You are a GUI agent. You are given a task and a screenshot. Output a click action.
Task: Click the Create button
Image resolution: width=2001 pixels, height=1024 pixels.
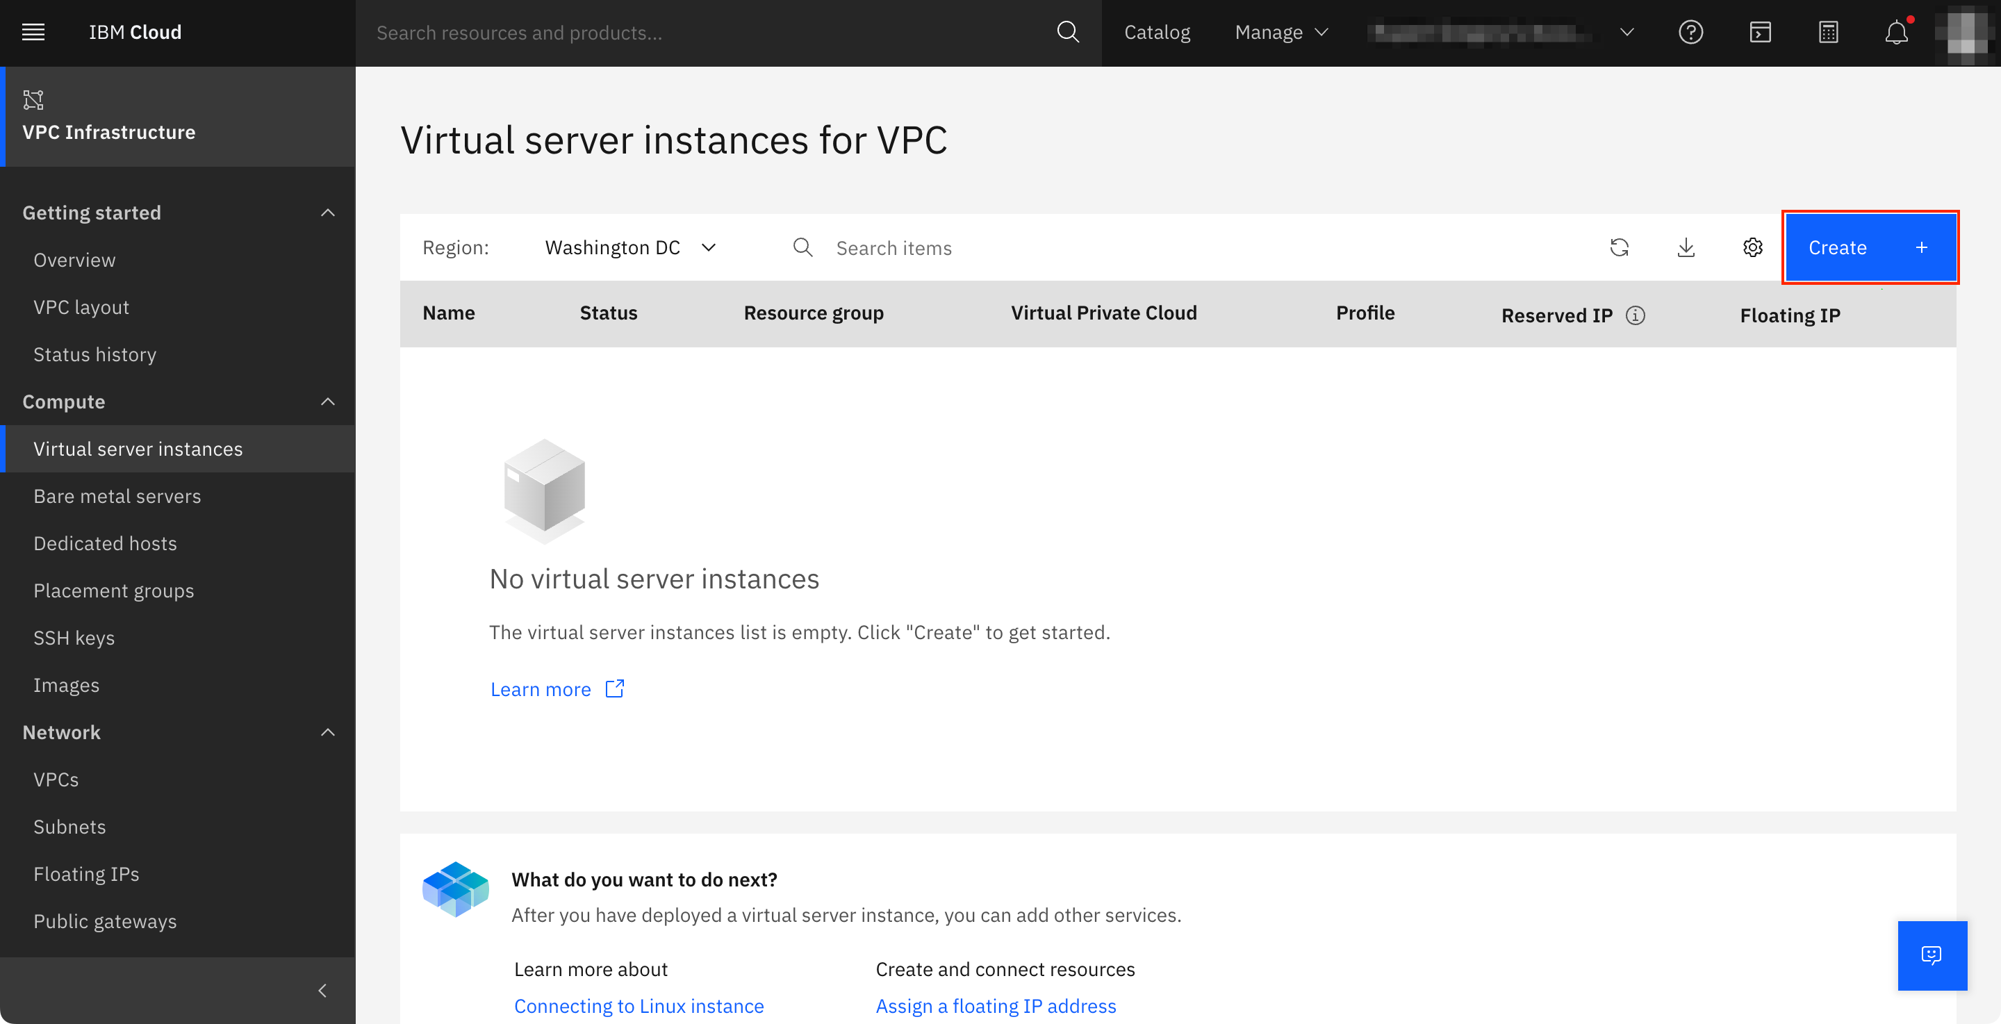(x=1870, y=248)
